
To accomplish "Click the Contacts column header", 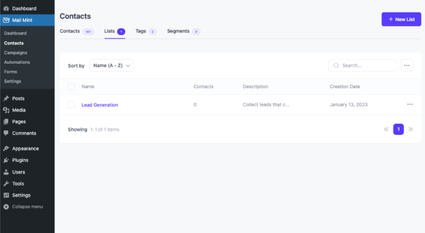I will point(203,86).
